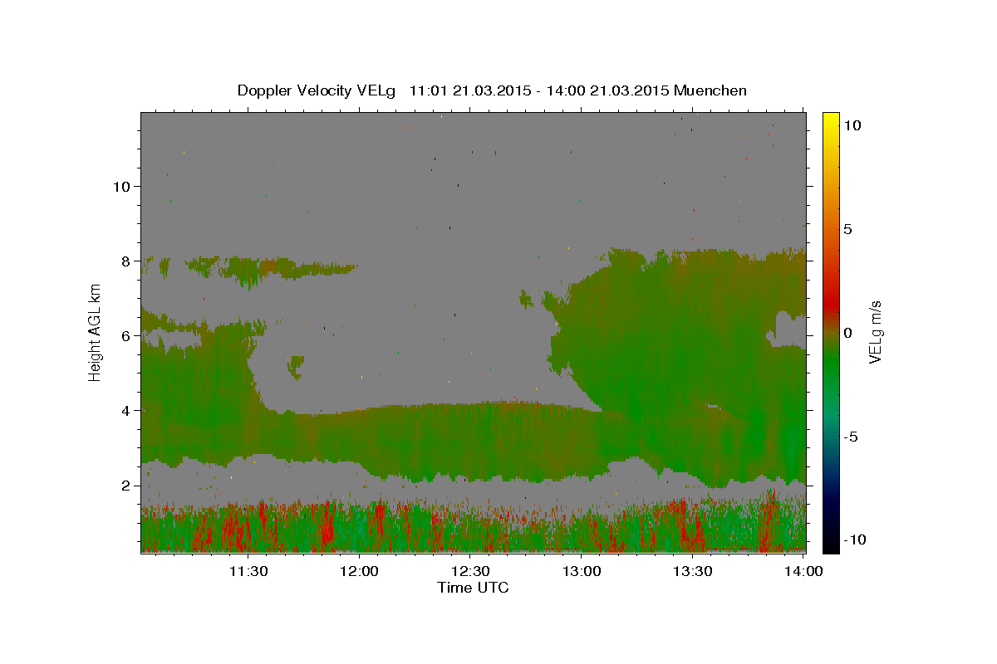
Task: Click the 'Height AGL km' axis title
Action: click(96, 332)
